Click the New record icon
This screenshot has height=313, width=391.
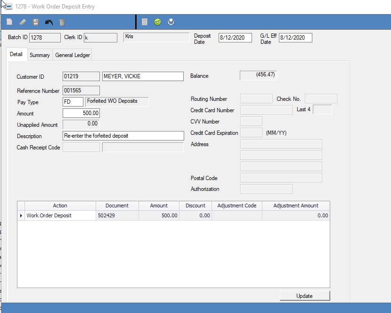[x=9, y=22]
